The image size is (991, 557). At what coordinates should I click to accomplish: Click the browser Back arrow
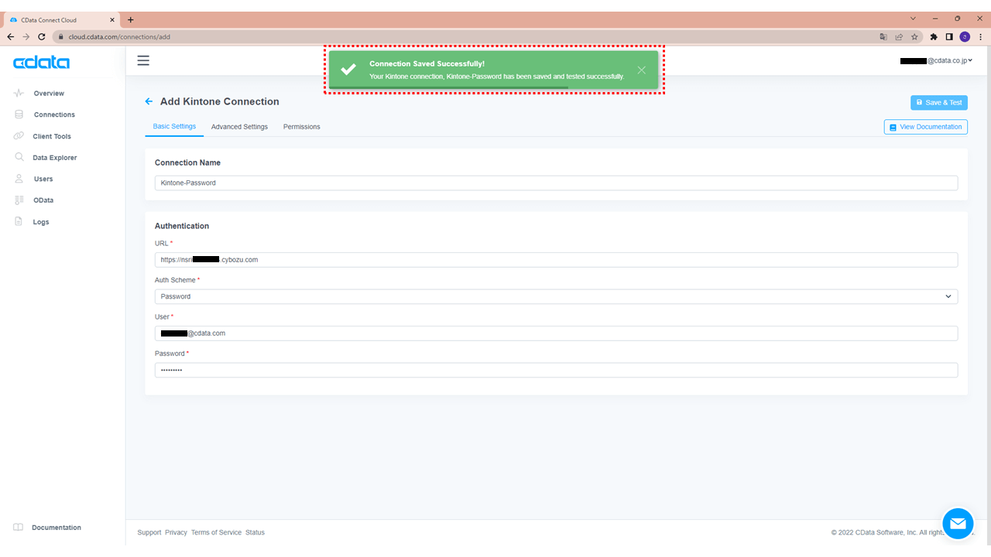coord(11,36)
